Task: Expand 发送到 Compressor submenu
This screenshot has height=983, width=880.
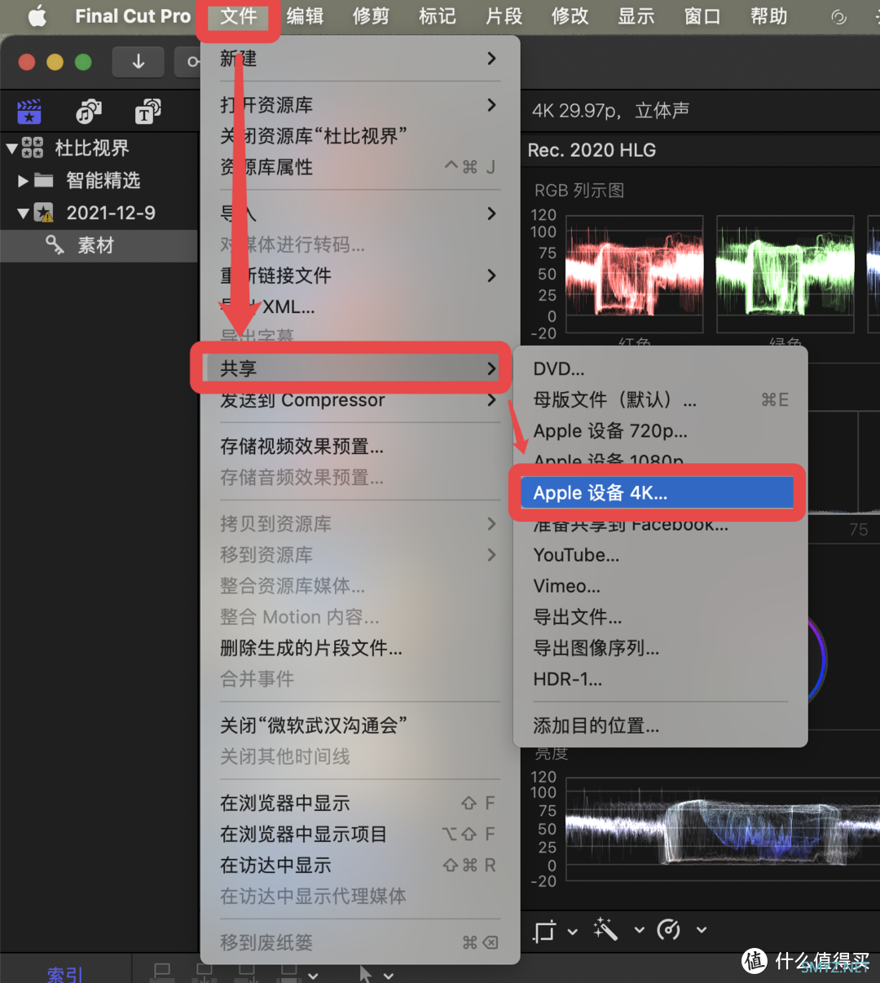Action: [x=359, y=400]
